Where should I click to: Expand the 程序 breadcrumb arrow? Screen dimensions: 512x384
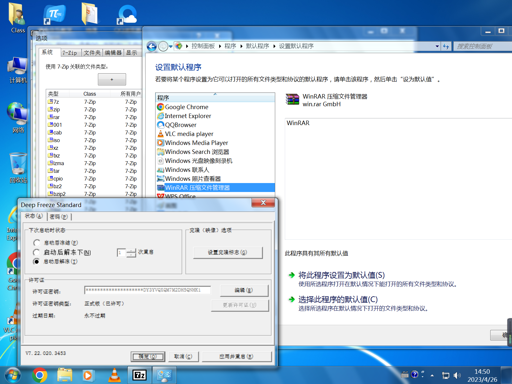point(241,46)
